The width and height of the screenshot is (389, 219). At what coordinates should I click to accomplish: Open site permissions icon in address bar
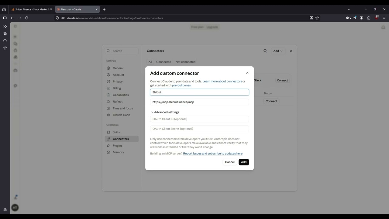click(x=63, y=18)
